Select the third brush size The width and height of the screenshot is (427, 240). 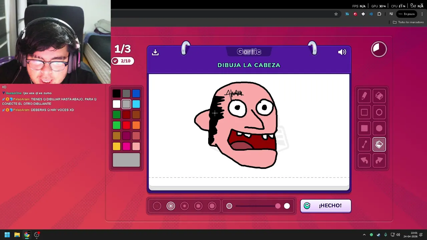tap(184, 206)
